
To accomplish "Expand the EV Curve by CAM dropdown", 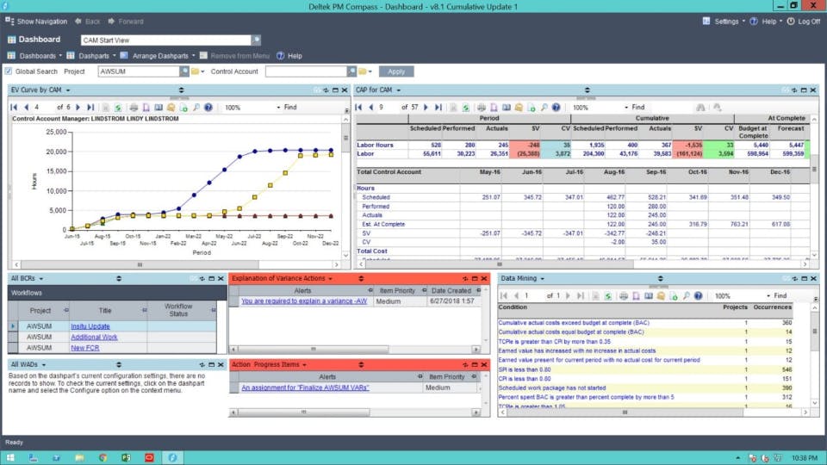I will click(x=67, y=90).
